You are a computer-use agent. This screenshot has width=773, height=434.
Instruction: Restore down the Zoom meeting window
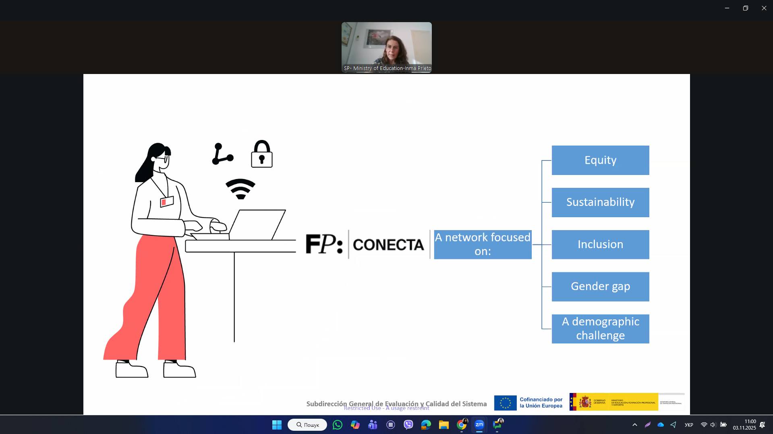pyautogui.click(x=745, y=8)
